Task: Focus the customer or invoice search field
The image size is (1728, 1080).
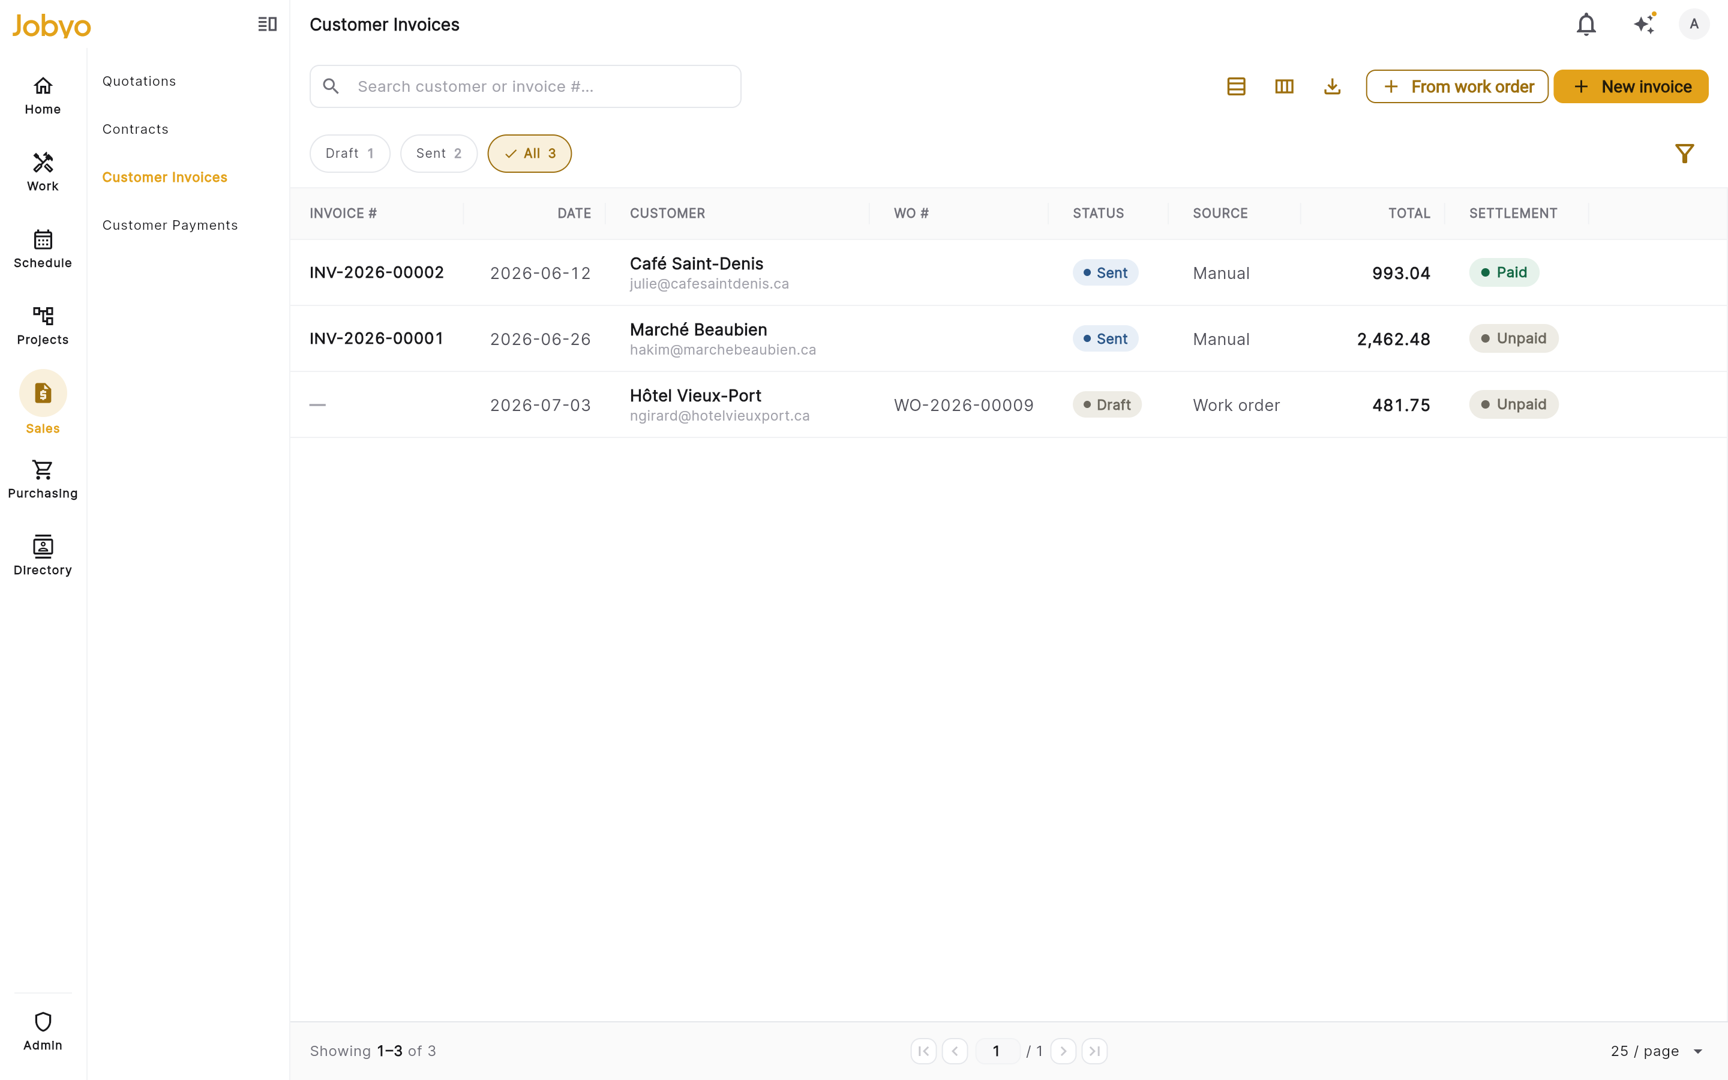Action: point(525,86)
